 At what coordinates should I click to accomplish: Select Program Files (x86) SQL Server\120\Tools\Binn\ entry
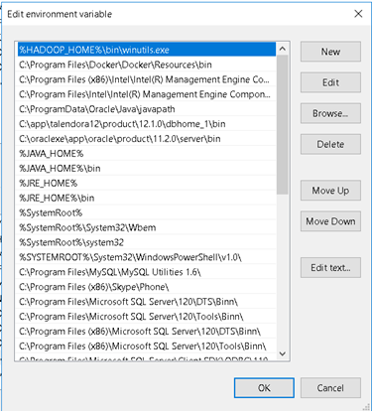click(146, 346)
